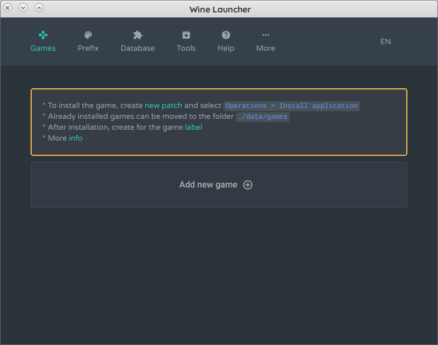Click the More three-dots icon
This screenshot has height=345, width=438.
pos(265,35)
